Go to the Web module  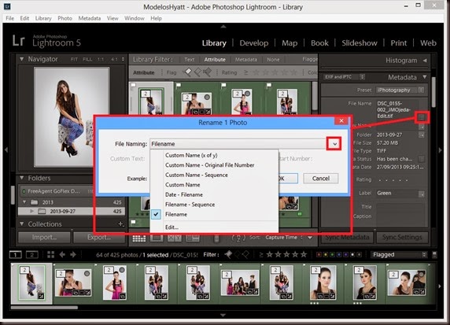click(428, 43)
